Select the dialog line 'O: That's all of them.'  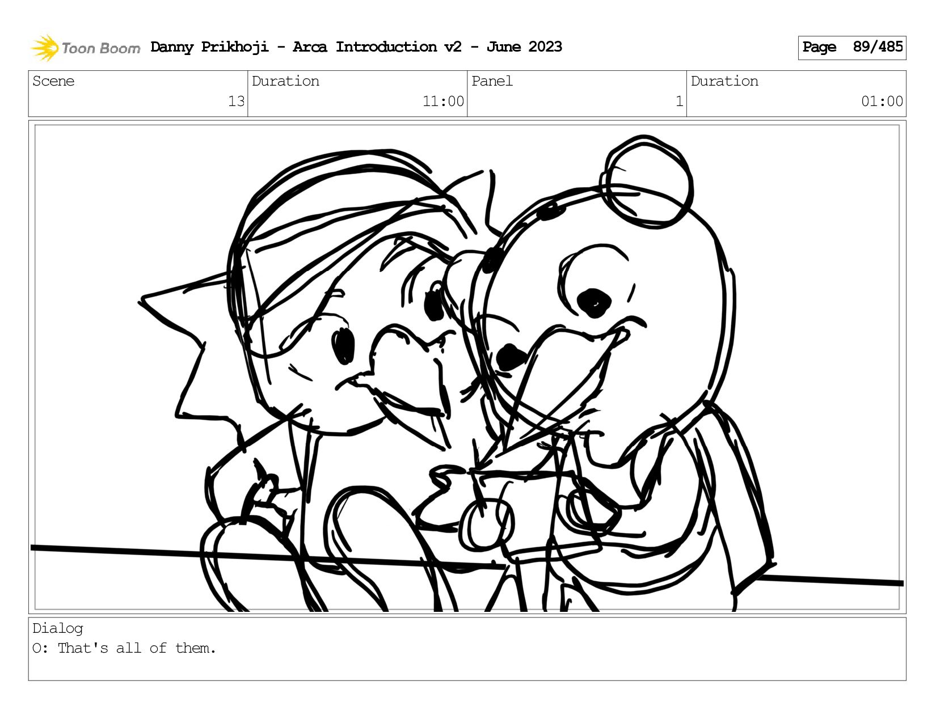(124, 648)
